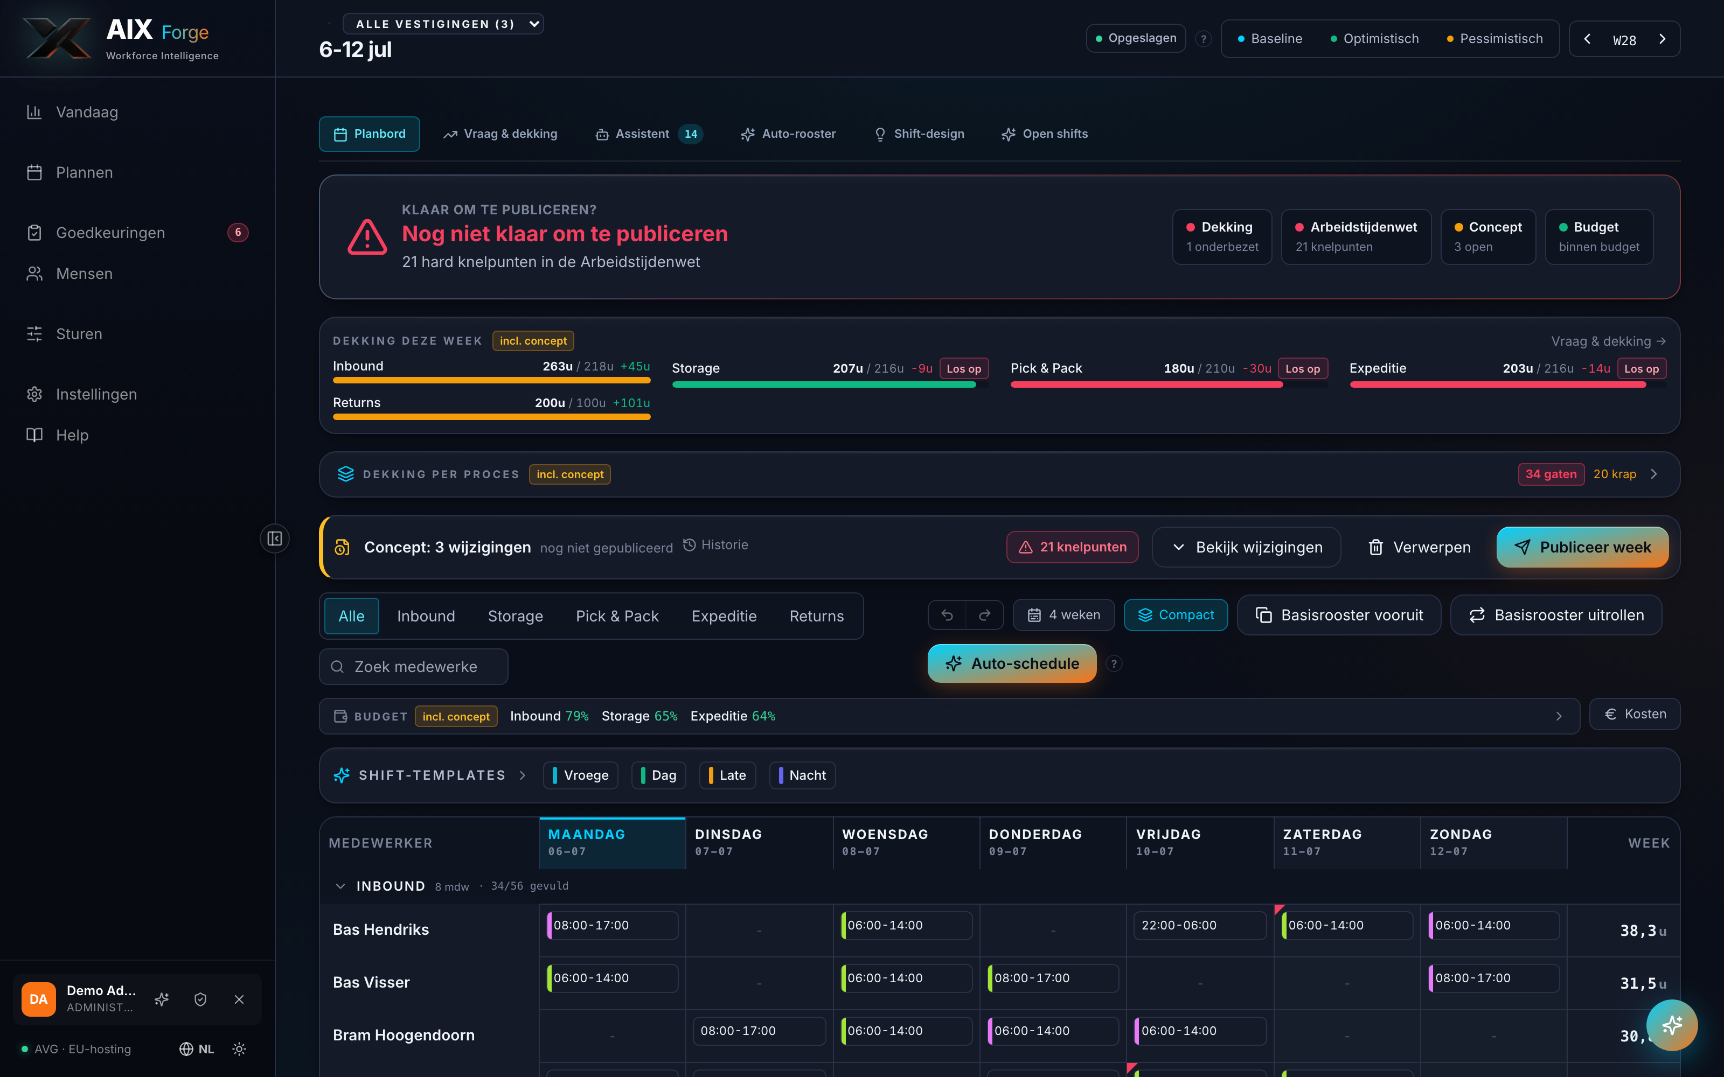
Task: Expand the Dekking per proces section
Action: (999, 474)
